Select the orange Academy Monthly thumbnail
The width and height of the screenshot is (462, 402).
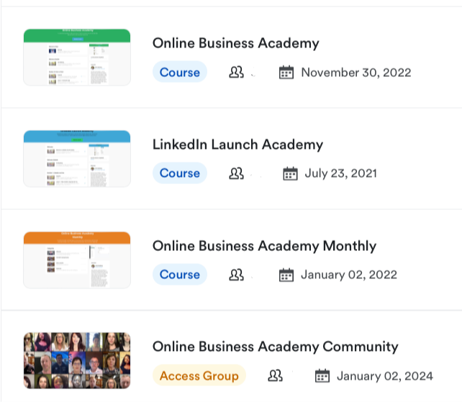click(77, 260)
